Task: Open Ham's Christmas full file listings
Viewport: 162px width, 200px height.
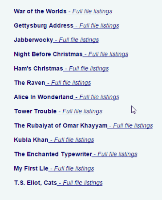Action: tap(86, 68)
